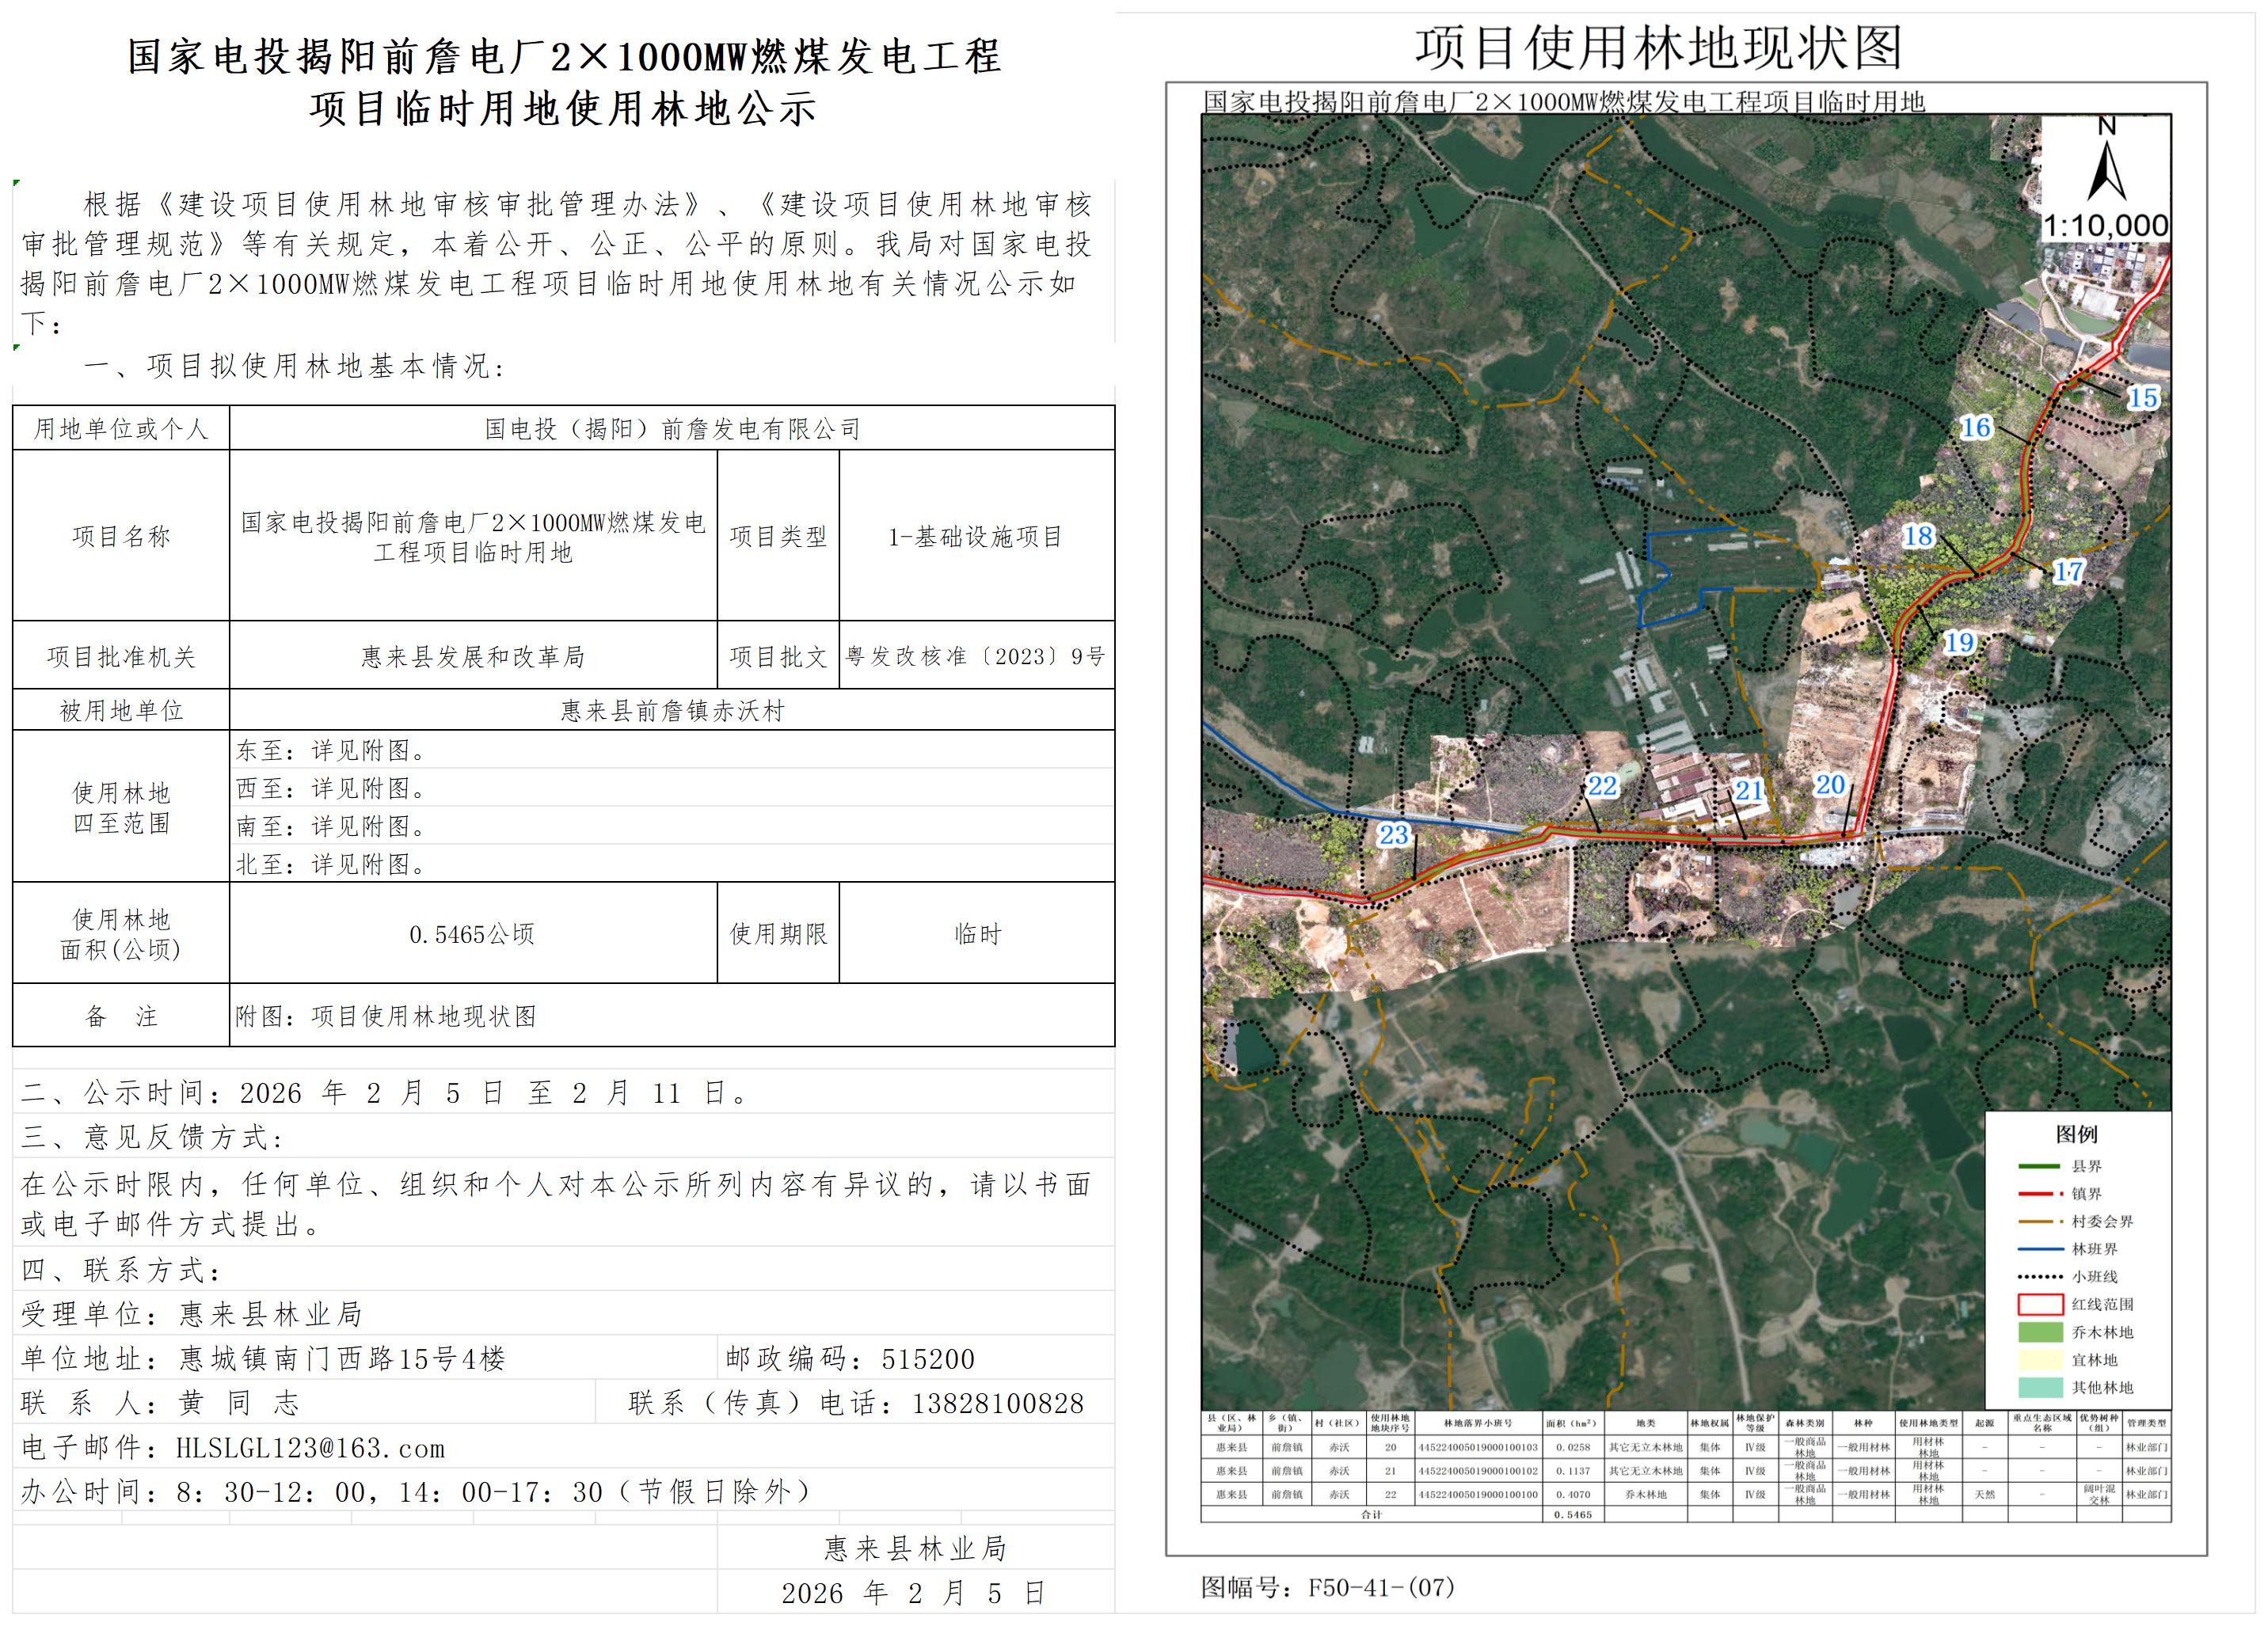The width and height of the screenshot is (2268, 1626).
Task: Pick the 其他林地 teal legend swatch
Action: click(x=2040, y=1387)
